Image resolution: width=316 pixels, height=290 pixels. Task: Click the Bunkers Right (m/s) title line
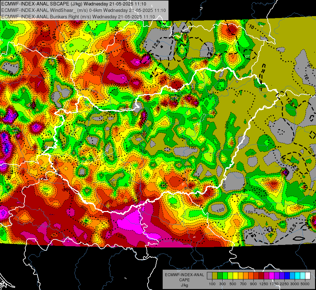point(78,17)
